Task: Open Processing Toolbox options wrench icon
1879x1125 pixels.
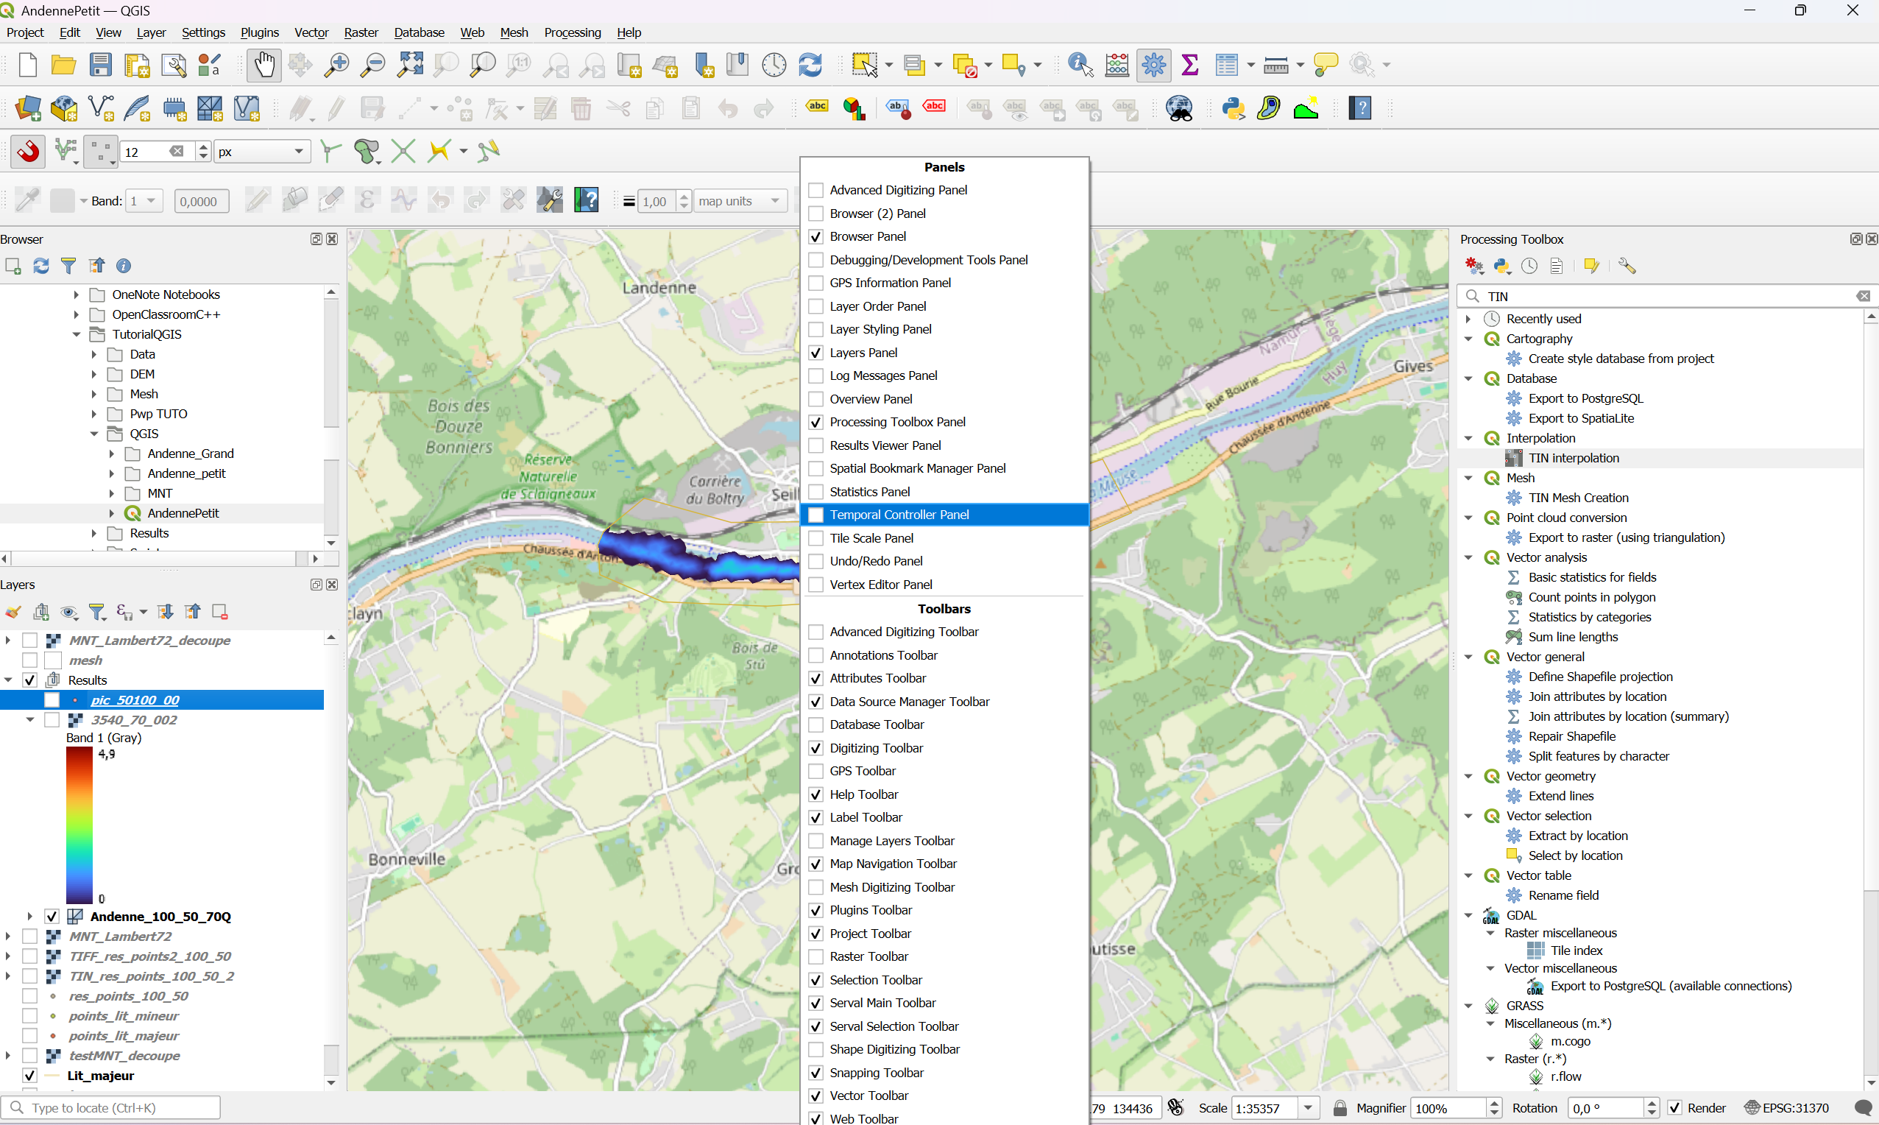Action: point(1627,265)
